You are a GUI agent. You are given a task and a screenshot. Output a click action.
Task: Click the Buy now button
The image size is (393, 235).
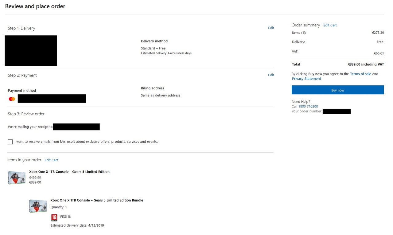click(x=338, y=90)
